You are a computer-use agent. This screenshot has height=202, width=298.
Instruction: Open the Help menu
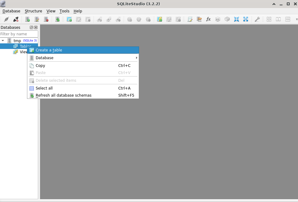(78, 11)
